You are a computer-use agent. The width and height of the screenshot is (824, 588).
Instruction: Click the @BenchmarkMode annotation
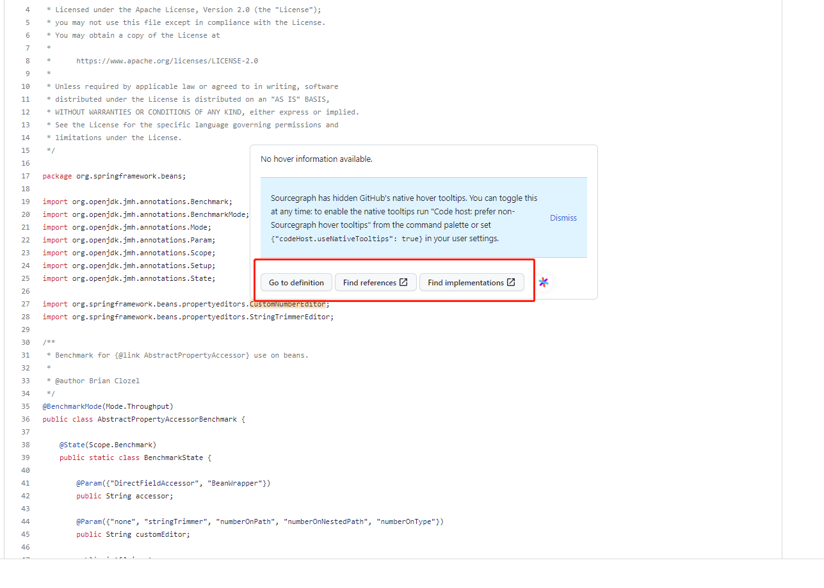(72, 406)
